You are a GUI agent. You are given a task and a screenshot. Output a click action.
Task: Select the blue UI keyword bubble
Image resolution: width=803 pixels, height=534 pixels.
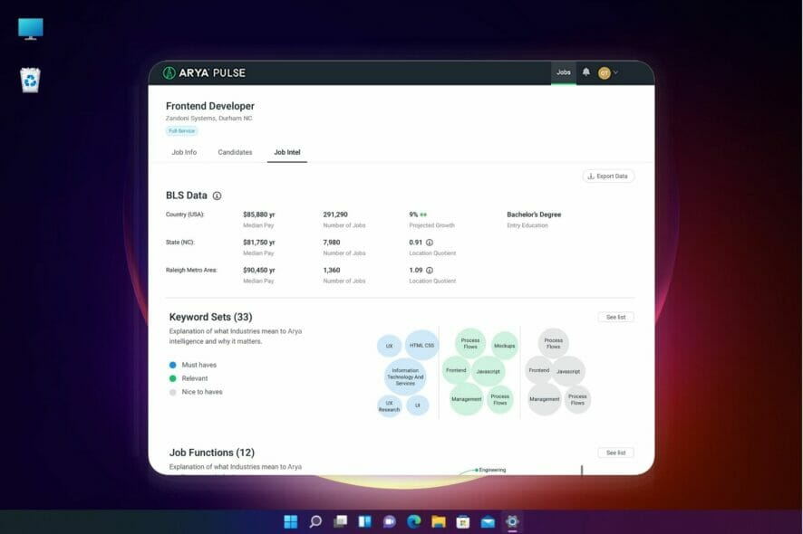click(418, 405)
